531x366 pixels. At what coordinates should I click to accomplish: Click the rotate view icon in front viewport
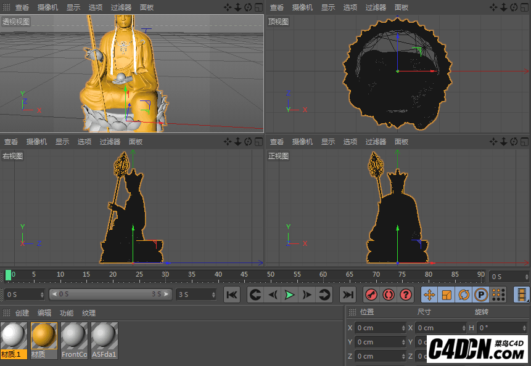pyautogui.click(x=514, y=142)
